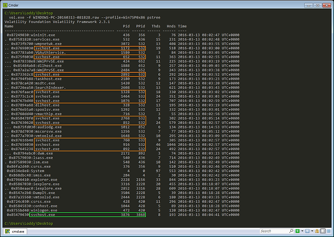Click csrss.exe row with Pid 376
This screenshot has height=237, width=334.
[123, 167]
